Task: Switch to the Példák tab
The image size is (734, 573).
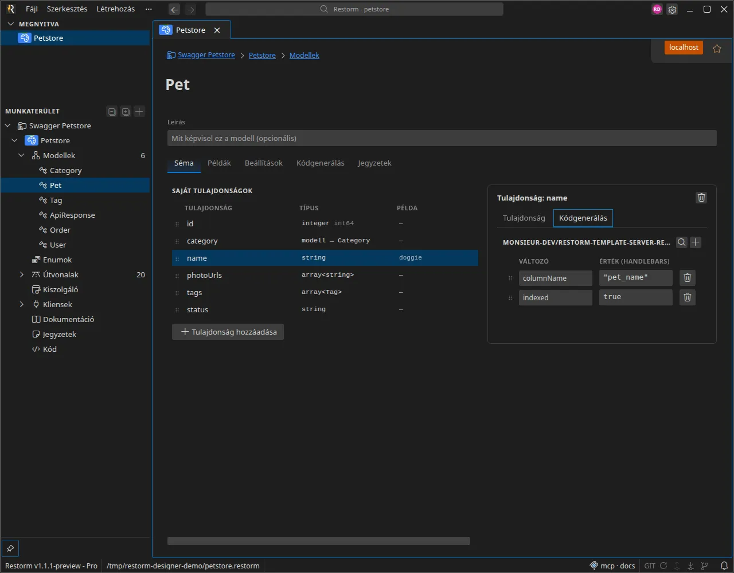Action: pos(219,163)
